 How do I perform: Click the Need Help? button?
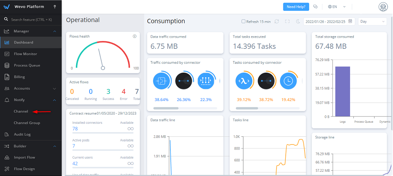click(296, 7)
